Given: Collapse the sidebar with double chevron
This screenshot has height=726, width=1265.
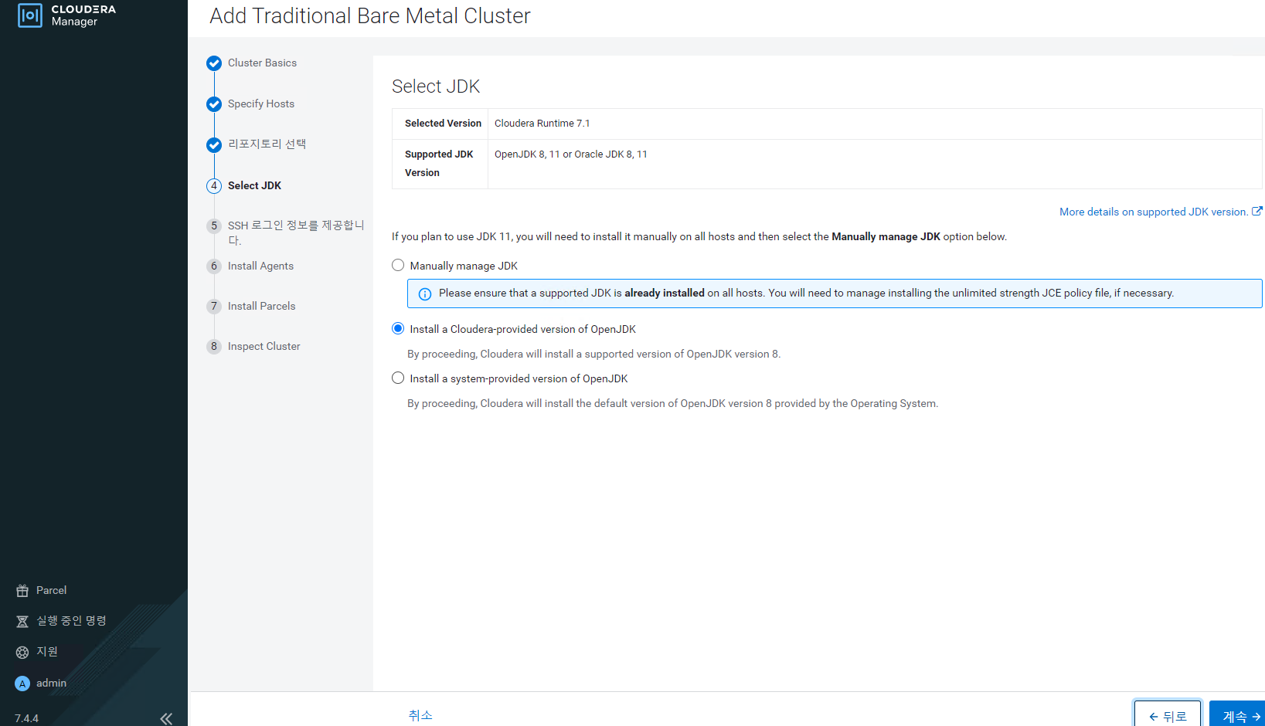Looking at the screenshot, I should (x=166, y=718).
